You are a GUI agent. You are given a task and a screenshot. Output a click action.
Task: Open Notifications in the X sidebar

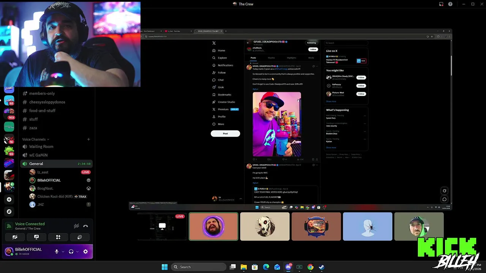[x=223, y=65]
